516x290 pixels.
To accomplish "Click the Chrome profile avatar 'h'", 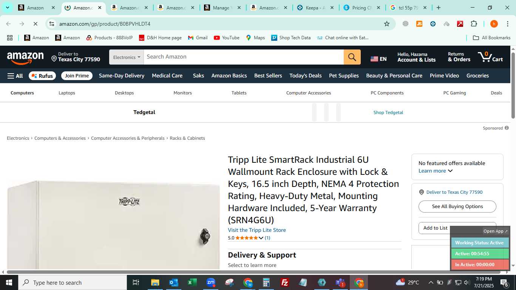I will pos(494,24).
